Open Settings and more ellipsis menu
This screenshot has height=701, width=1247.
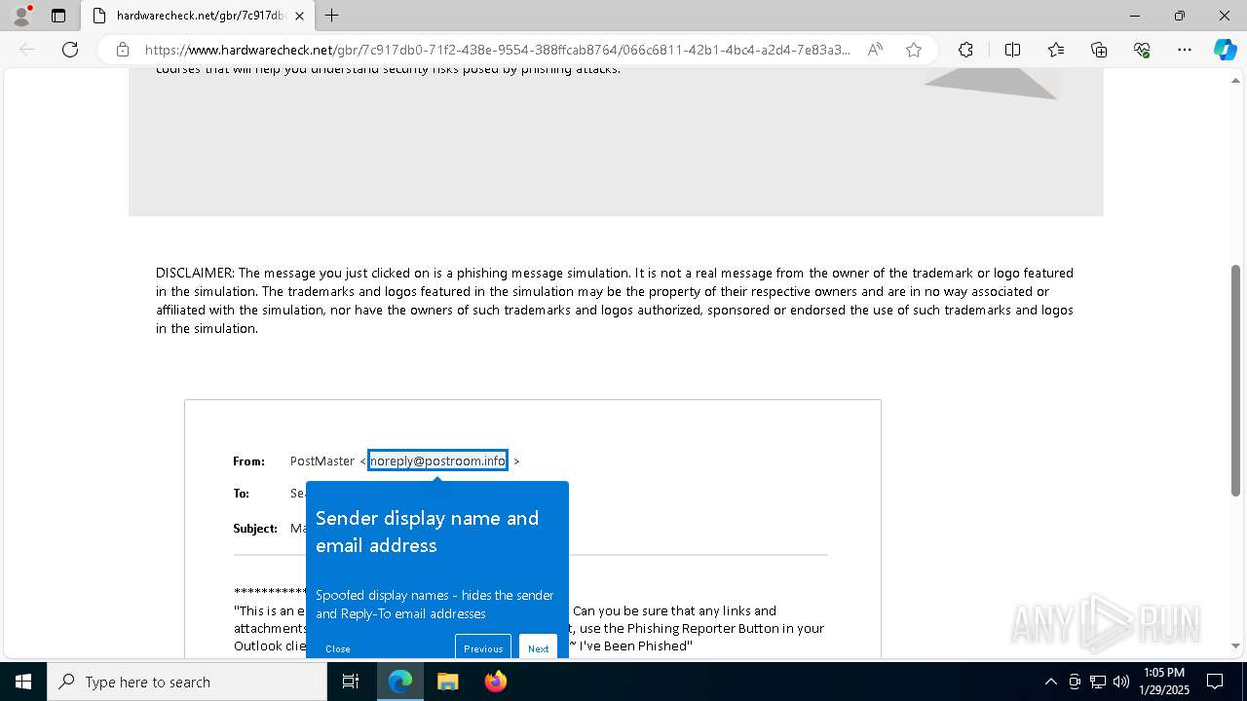(1185, 50)
